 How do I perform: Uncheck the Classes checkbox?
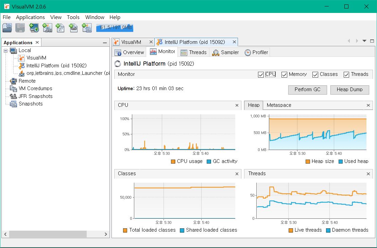(315, 75)
